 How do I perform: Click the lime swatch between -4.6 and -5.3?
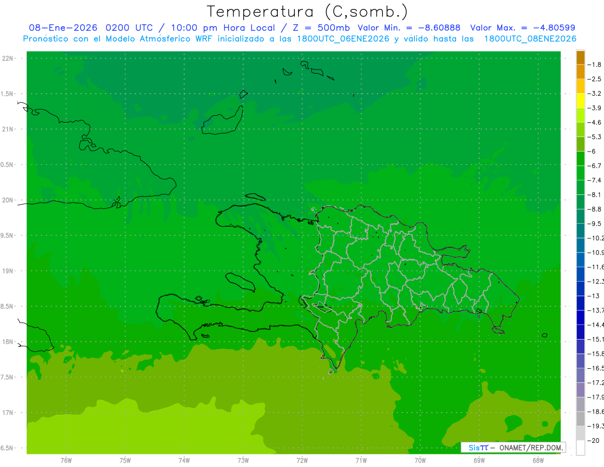(x=580, y=130)
